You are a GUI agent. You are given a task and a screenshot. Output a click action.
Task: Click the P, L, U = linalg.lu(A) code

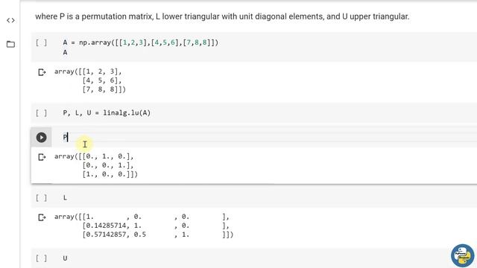(x=107, y=113)
